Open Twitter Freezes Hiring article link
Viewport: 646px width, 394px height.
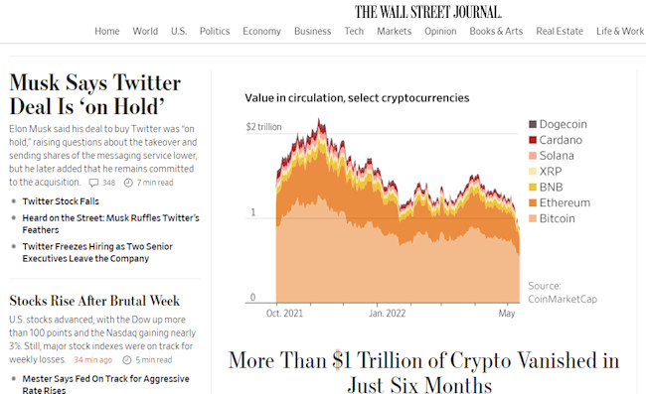click(97, 252)
